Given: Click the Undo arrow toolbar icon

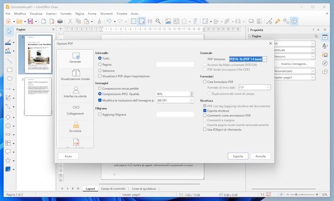Looking at the screenshot, I should pos(110,21).
